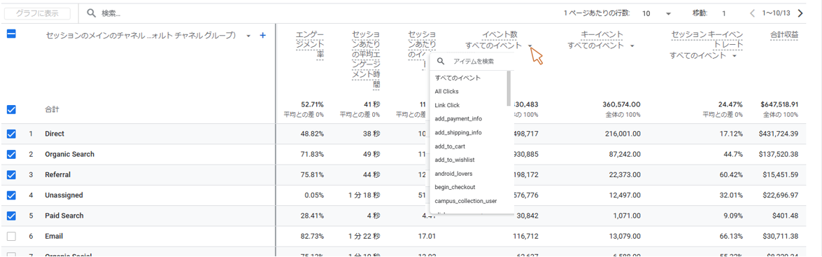Select the All Clicks event option
Screen dimensions: 822x257
coord(446,91)
